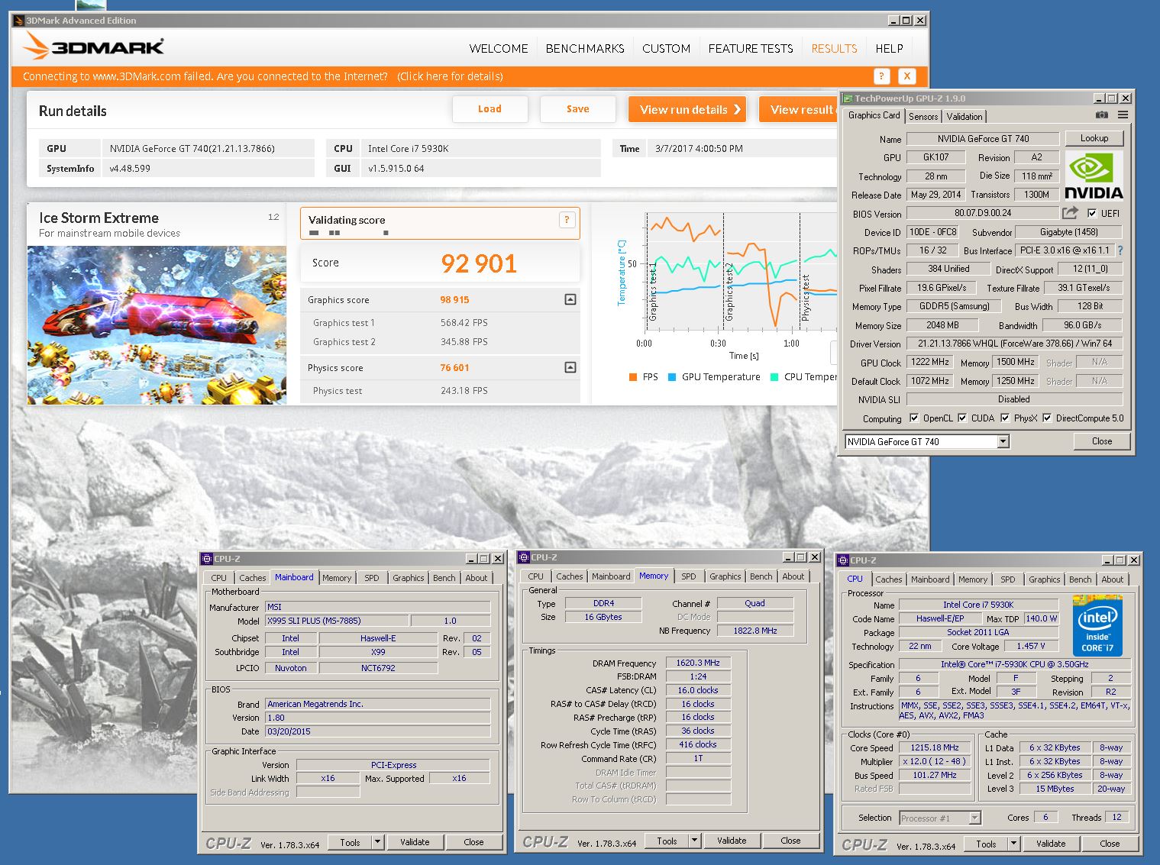Open the WELCOME menu in 3DMark

pyautogui.click(x=499, y=49)
